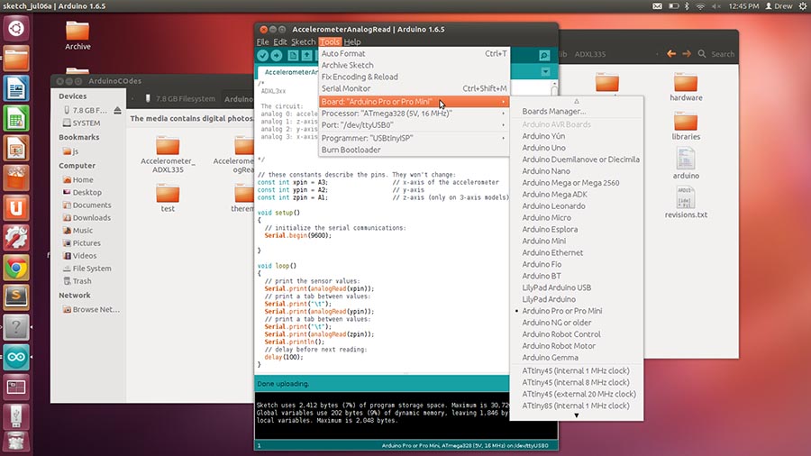Choose Archive Sketch from Tools menu
Image resolution: width=811 pixels, height=456 pixels.
click(x=414, y=65)
